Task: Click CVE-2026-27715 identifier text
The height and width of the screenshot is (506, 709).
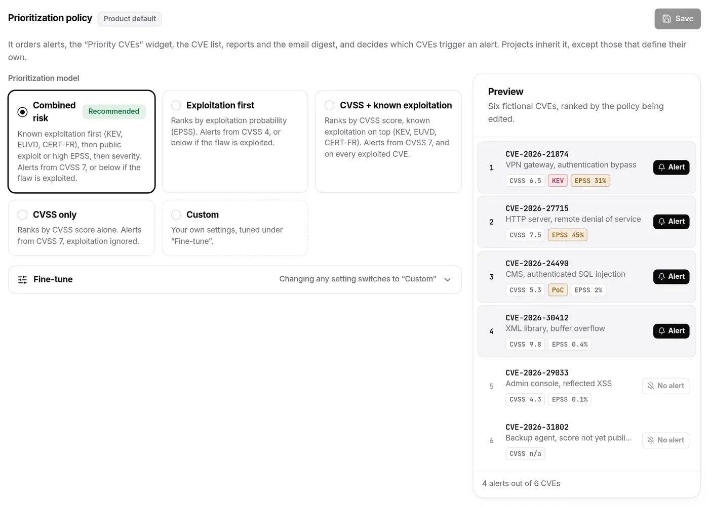Action: point(537,208)
